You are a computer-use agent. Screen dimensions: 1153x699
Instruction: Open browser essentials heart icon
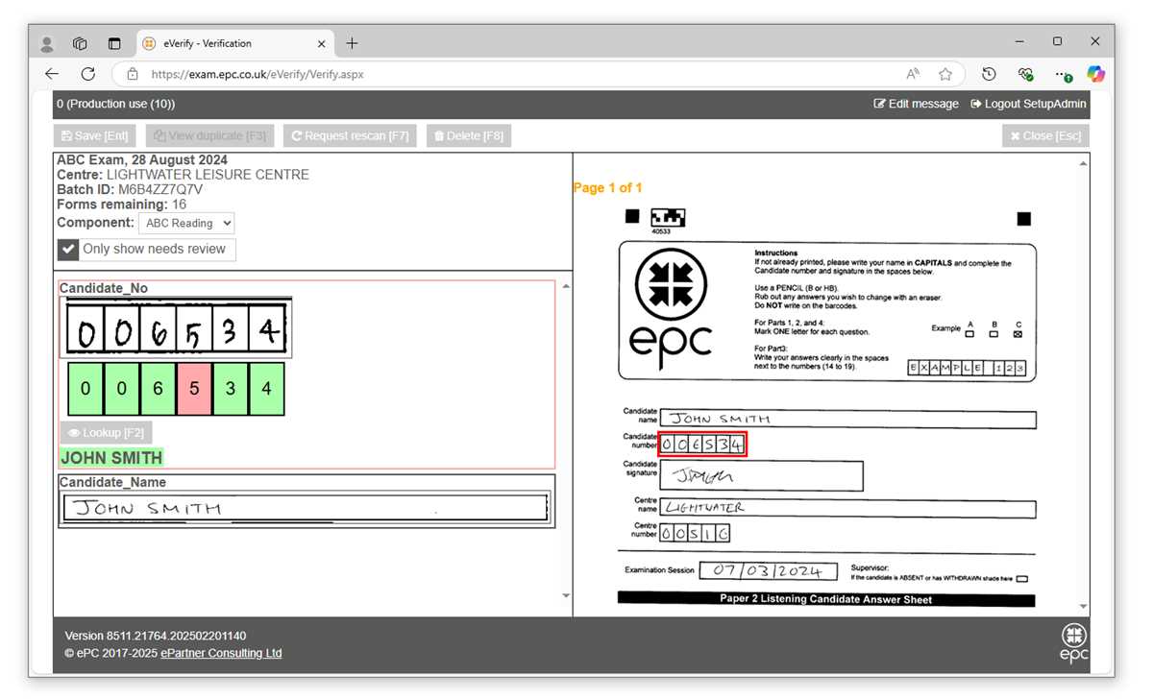[1026, 74]
